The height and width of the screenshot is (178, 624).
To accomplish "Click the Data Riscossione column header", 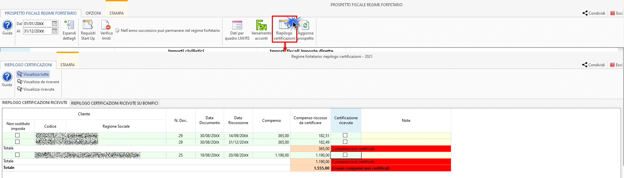I will click(238, 121).
